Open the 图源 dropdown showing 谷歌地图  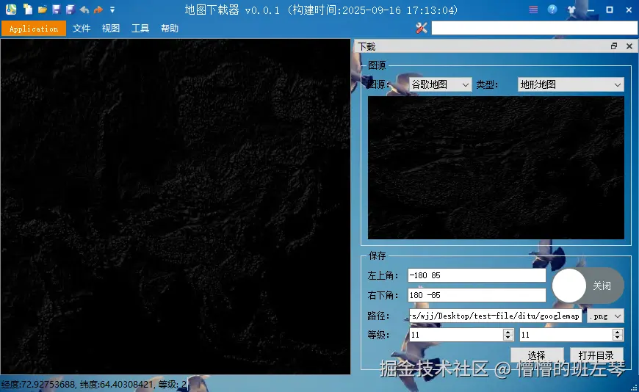pyautogui.click(x=440, y=84)
